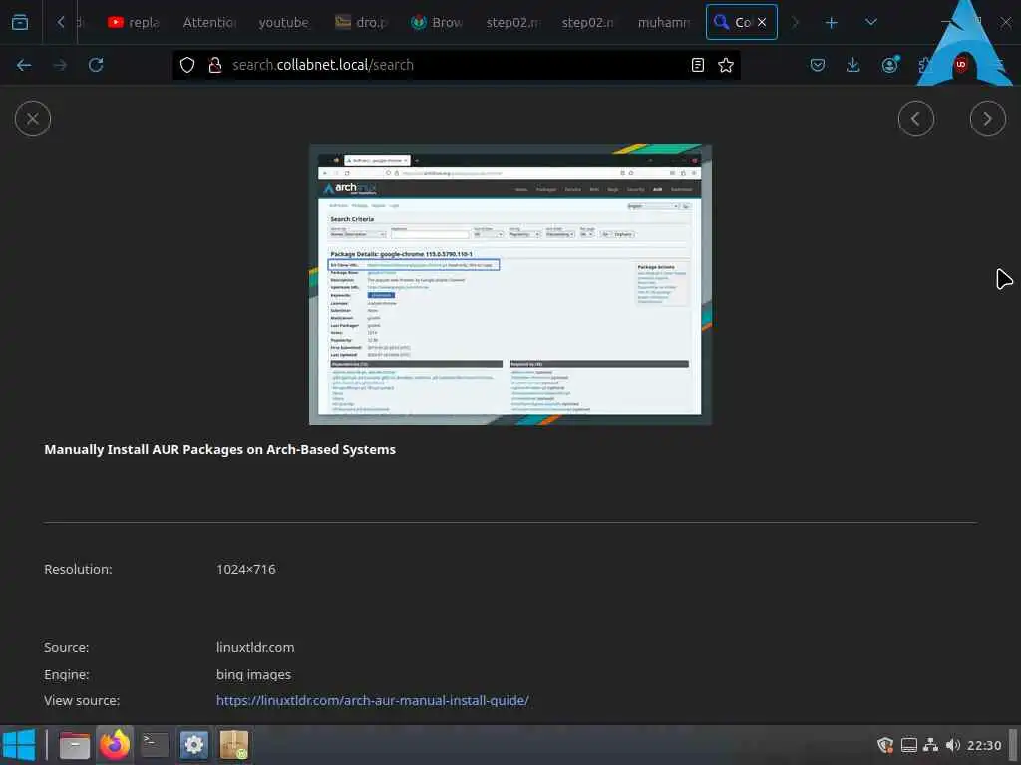Open the settings app in taskbar
The height and width of the screenshot is (765, 1021).
tap(194, 745)
